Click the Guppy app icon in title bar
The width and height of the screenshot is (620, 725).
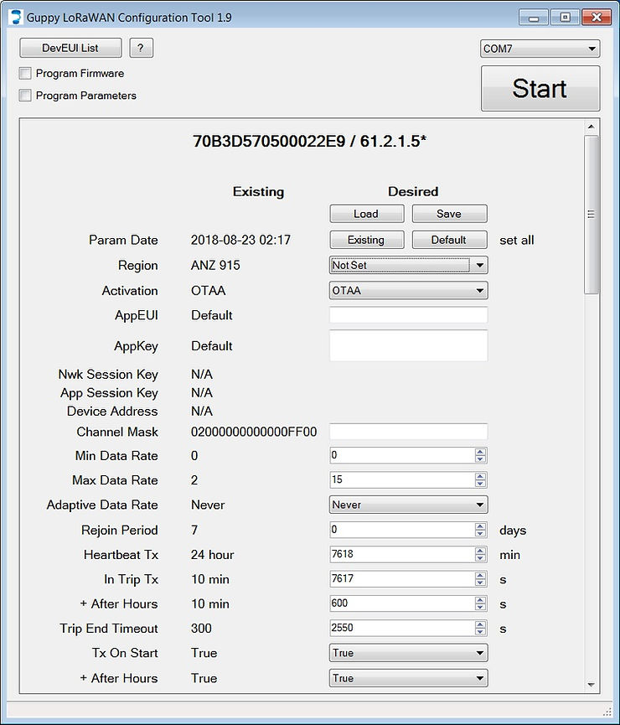[16, 17]
